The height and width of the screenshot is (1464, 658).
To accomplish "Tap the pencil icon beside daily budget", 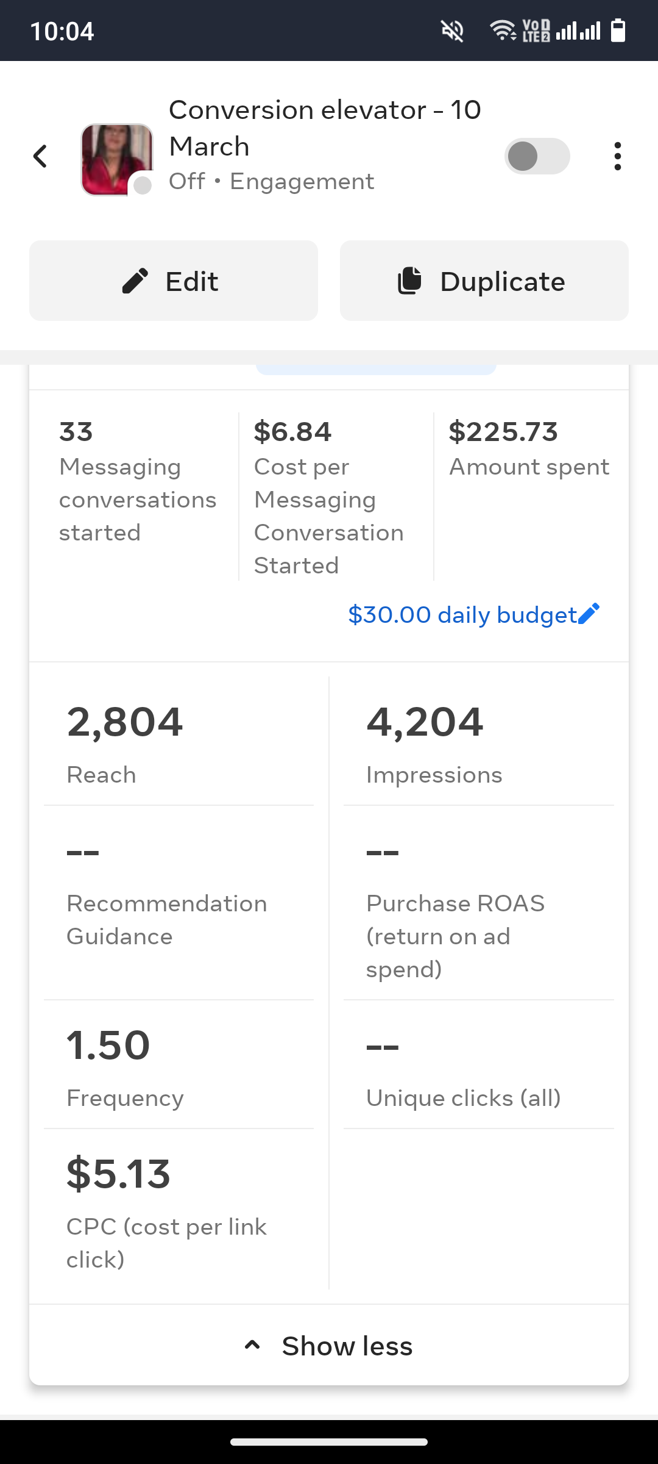I will click(x=589, y=614).
